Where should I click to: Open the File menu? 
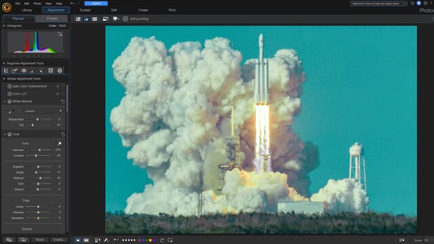18,3
